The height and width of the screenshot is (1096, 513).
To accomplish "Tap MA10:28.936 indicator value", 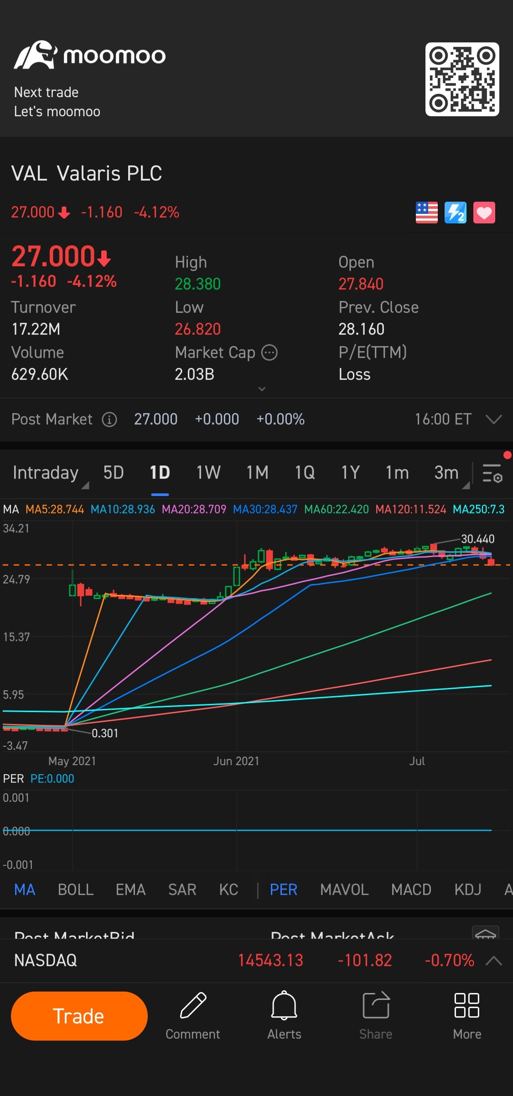I will [123, 509].
